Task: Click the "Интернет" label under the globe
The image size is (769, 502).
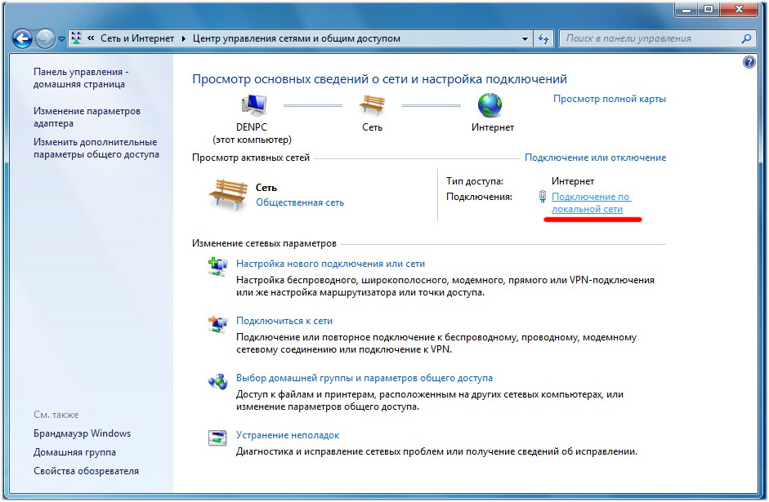Action: click(x=493, y=127)
